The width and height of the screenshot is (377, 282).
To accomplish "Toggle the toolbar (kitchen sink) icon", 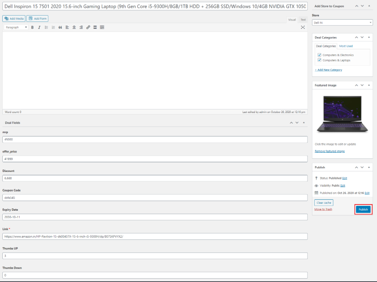I will [x=102, y=28].
